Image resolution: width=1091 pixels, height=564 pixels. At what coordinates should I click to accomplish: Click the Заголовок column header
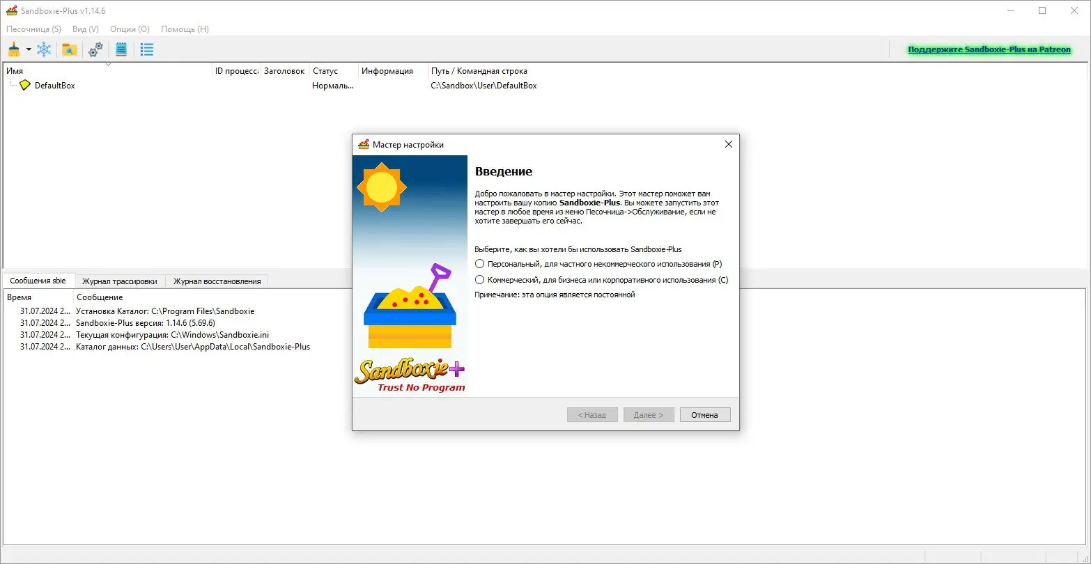tap(286, 70)
